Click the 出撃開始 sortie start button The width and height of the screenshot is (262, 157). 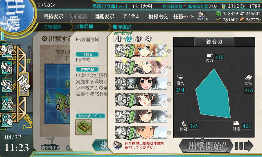[x=206, y=146]
